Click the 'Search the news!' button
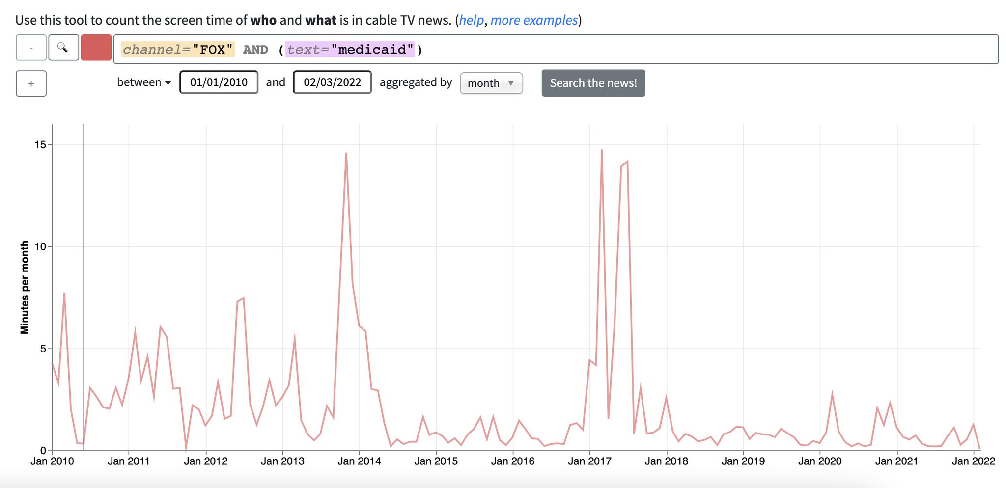 click(x=593, y=83)
